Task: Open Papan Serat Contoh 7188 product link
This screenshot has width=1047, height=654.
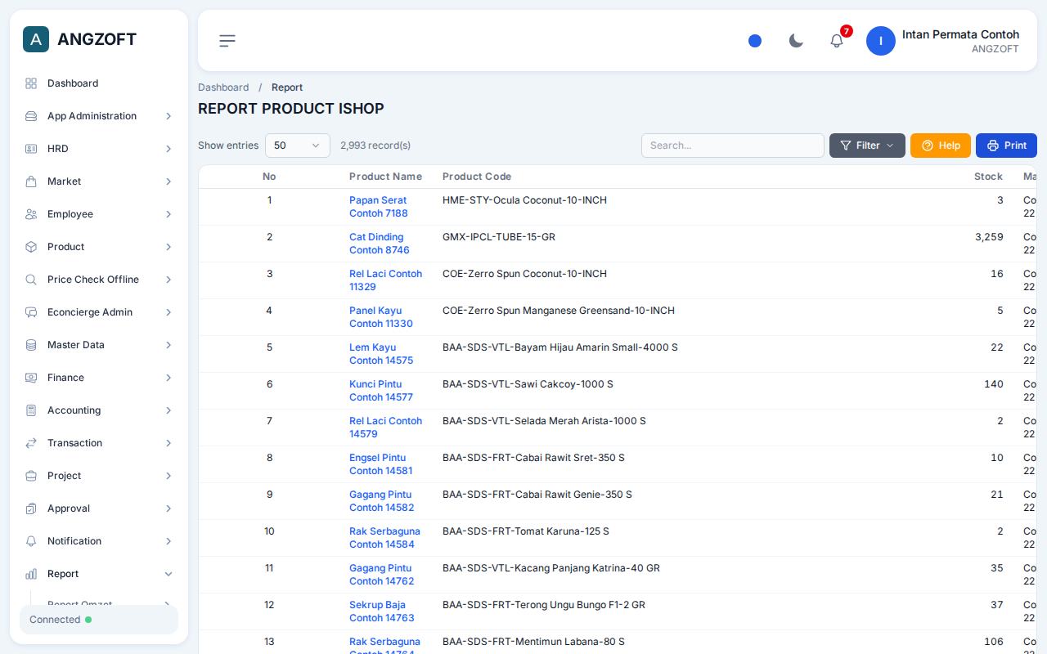Action: [379, 207]
